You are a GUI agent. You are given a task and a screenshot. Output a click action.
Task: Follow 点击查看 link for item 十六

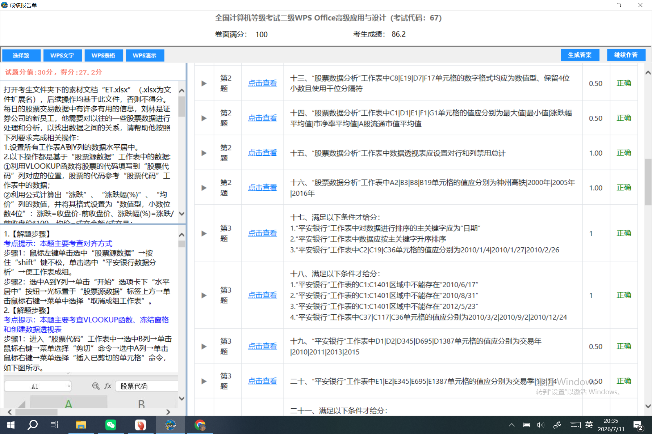pos(263,188)
